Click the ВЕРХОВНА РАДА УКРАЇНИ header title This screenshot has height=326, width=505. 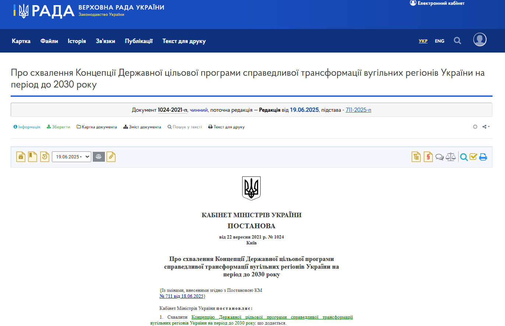coord(121,7)
